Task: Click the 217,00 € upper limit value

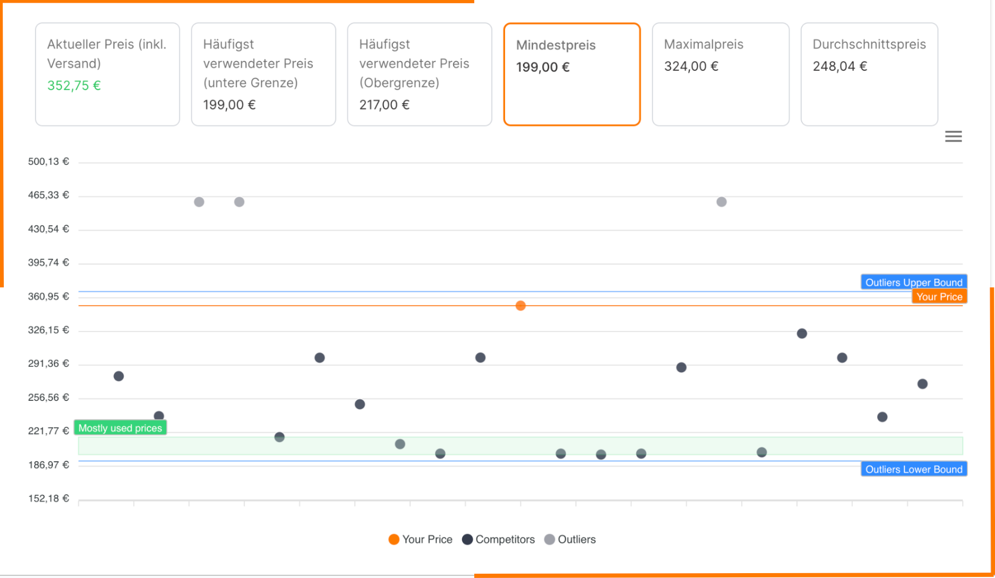Action: pos(384,105)
